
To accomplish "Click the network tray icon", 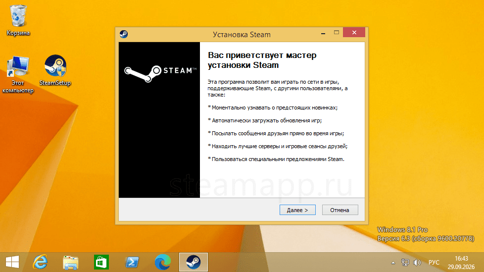I will point(405,263).
